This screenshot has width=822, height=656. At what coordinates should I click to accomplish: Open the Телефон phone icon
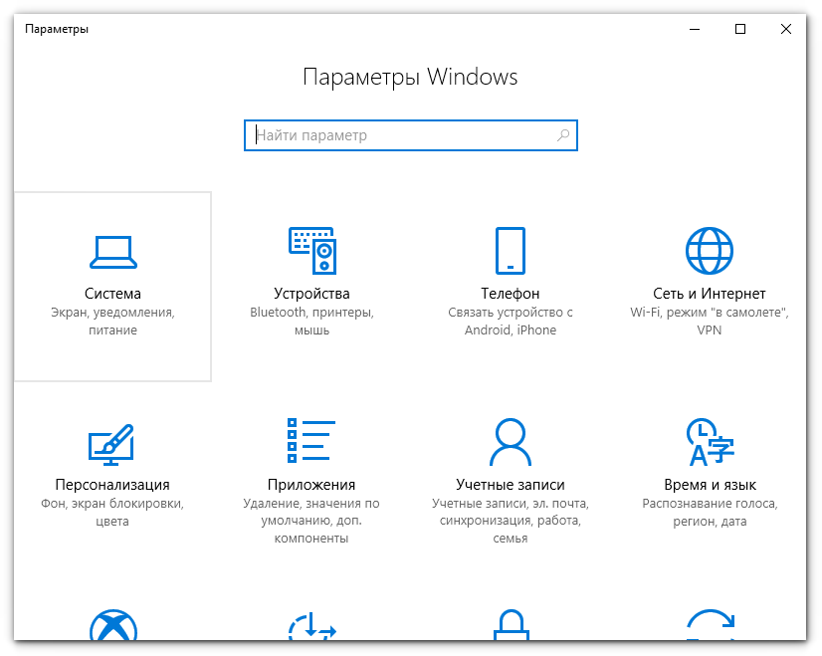(x=511, y=251)
